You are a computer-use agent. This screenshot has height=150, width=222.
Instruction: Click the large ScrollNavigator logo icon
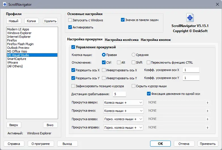point(190,18)
